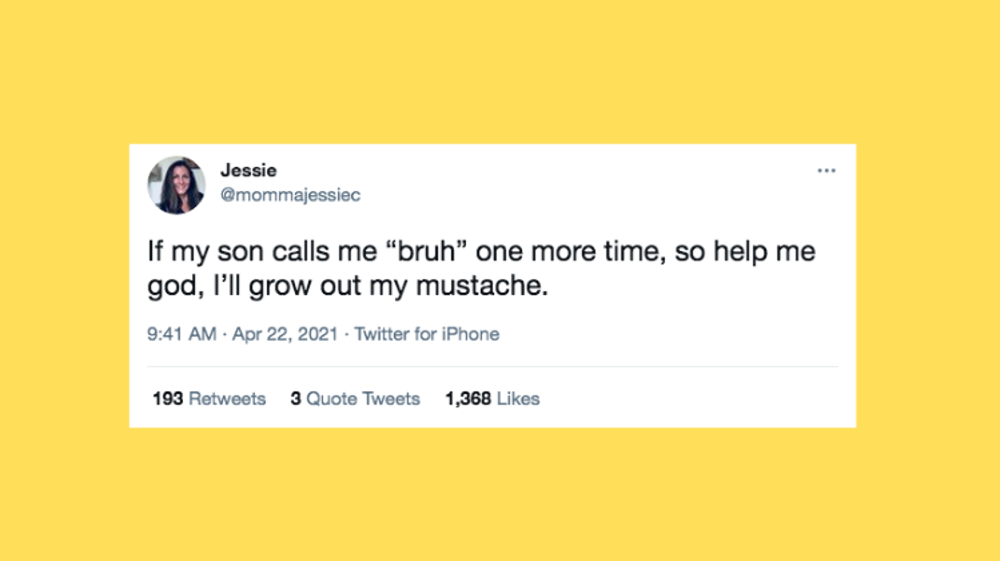Click the quote tweets count number 3
Viewport: 1000px width, 561px height.
(296, 399)
